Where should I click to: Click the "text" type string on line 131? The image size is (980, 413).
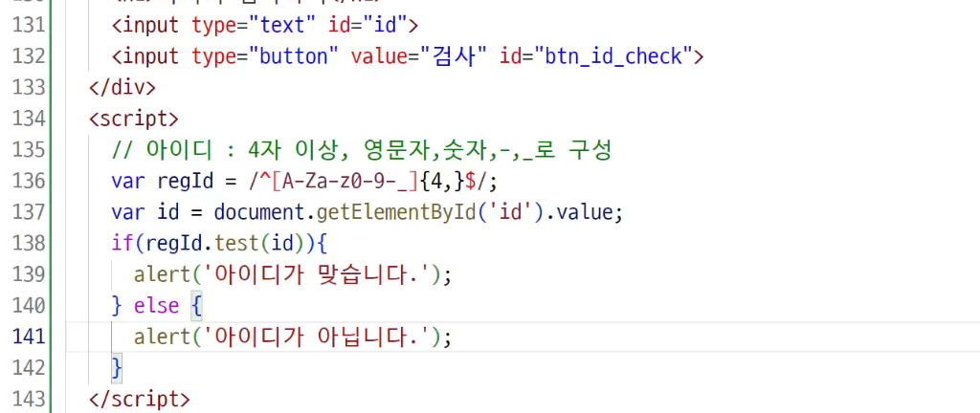pyautogui.click(x=283, y=26)
